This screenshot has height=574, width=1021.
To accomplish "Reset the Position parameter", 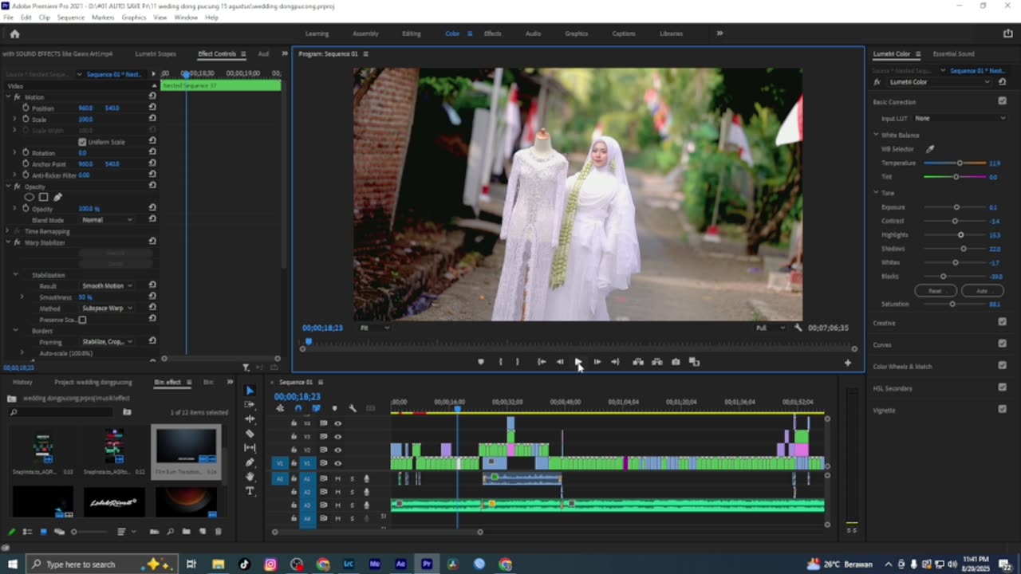I will click(x=152, y=108).
